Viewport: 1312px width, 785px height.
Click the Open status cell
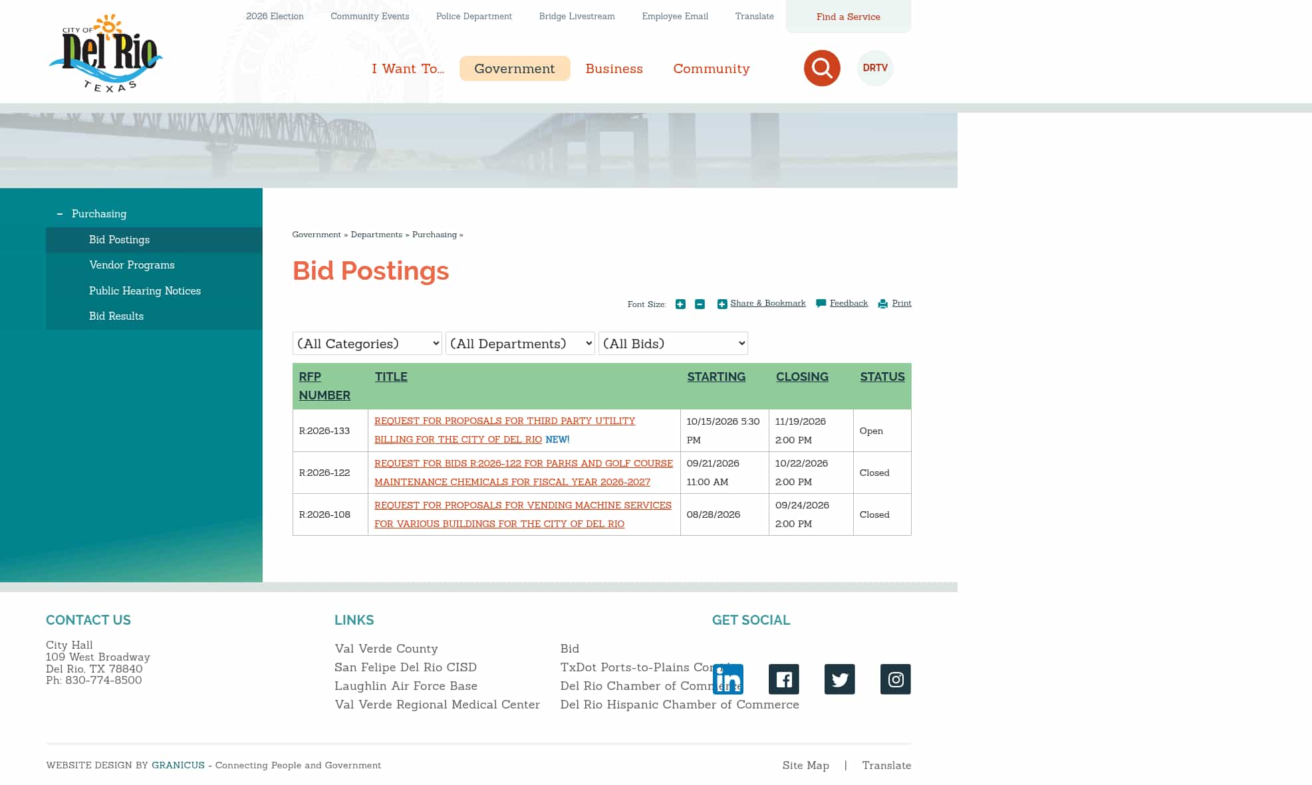pos(882,431)
